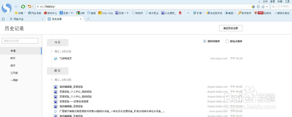Reload page with green refresh icon
The width and height of the screenshot is (292, 117).
[x=23, y=7]
